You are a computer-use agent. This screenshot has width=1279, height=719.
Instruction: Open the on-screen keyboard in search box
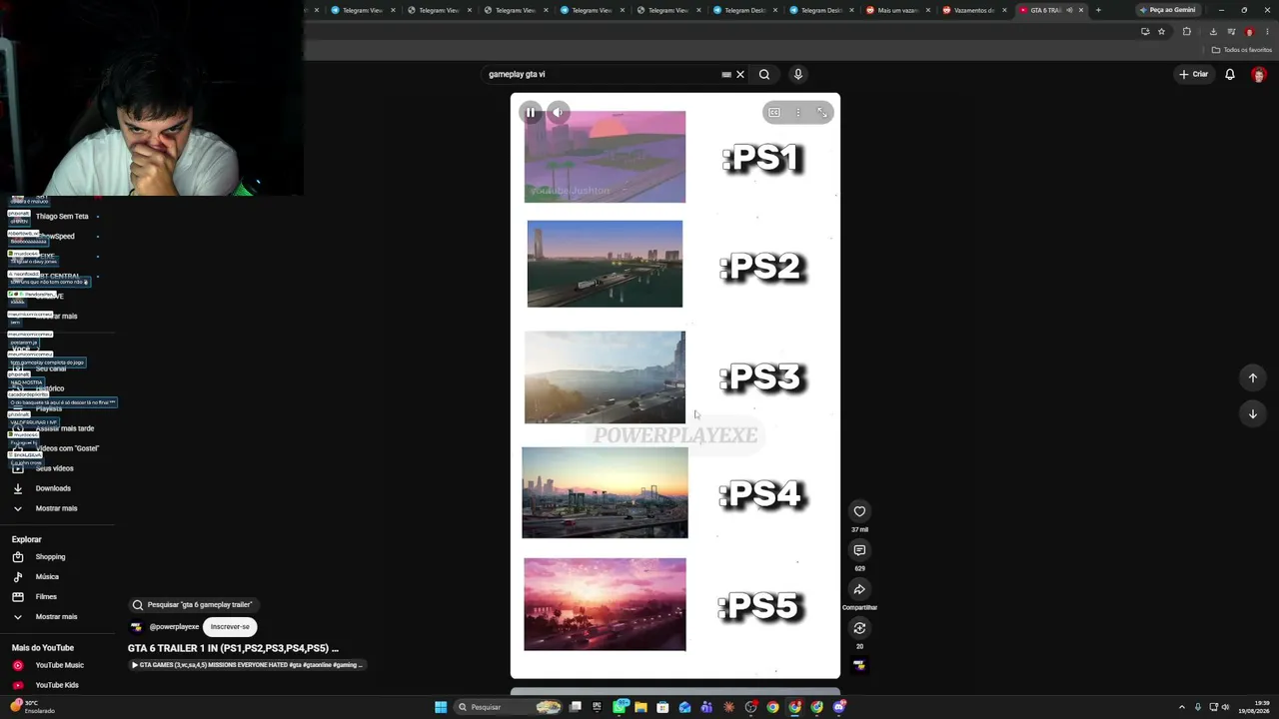click(726, 74)
